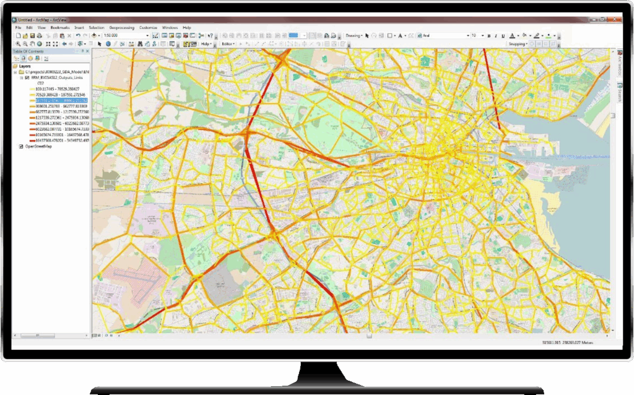Click the darkest red legend symbol swatch

[31, 141]
